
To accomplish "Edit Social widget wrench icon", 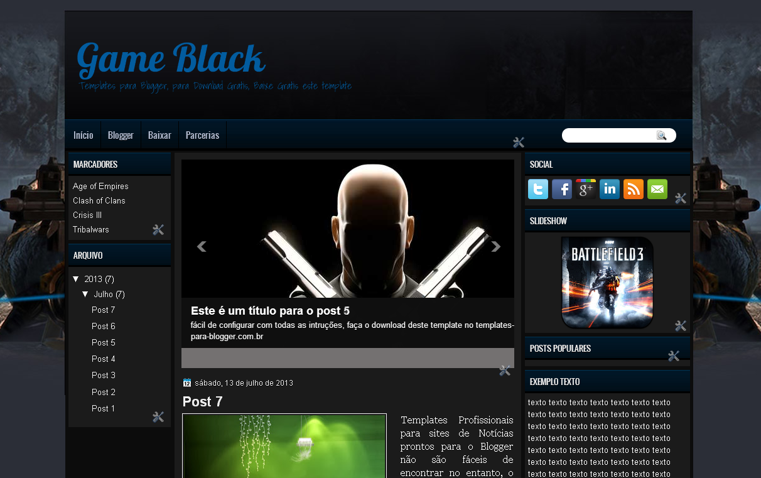I will point(681,198).
